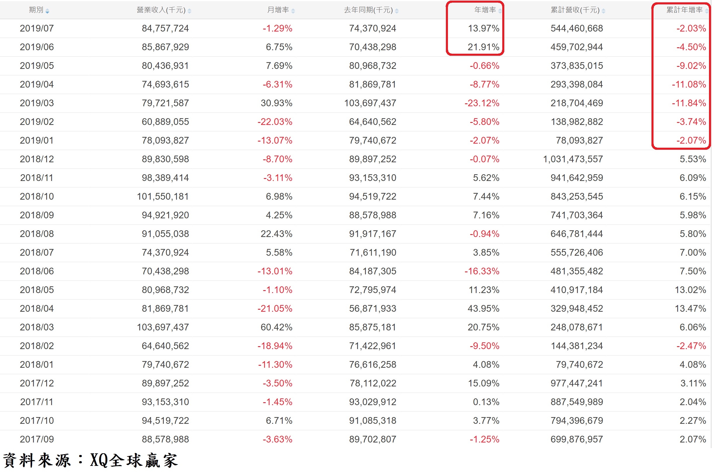Click revenue value 84,757,724

point(166,28)
